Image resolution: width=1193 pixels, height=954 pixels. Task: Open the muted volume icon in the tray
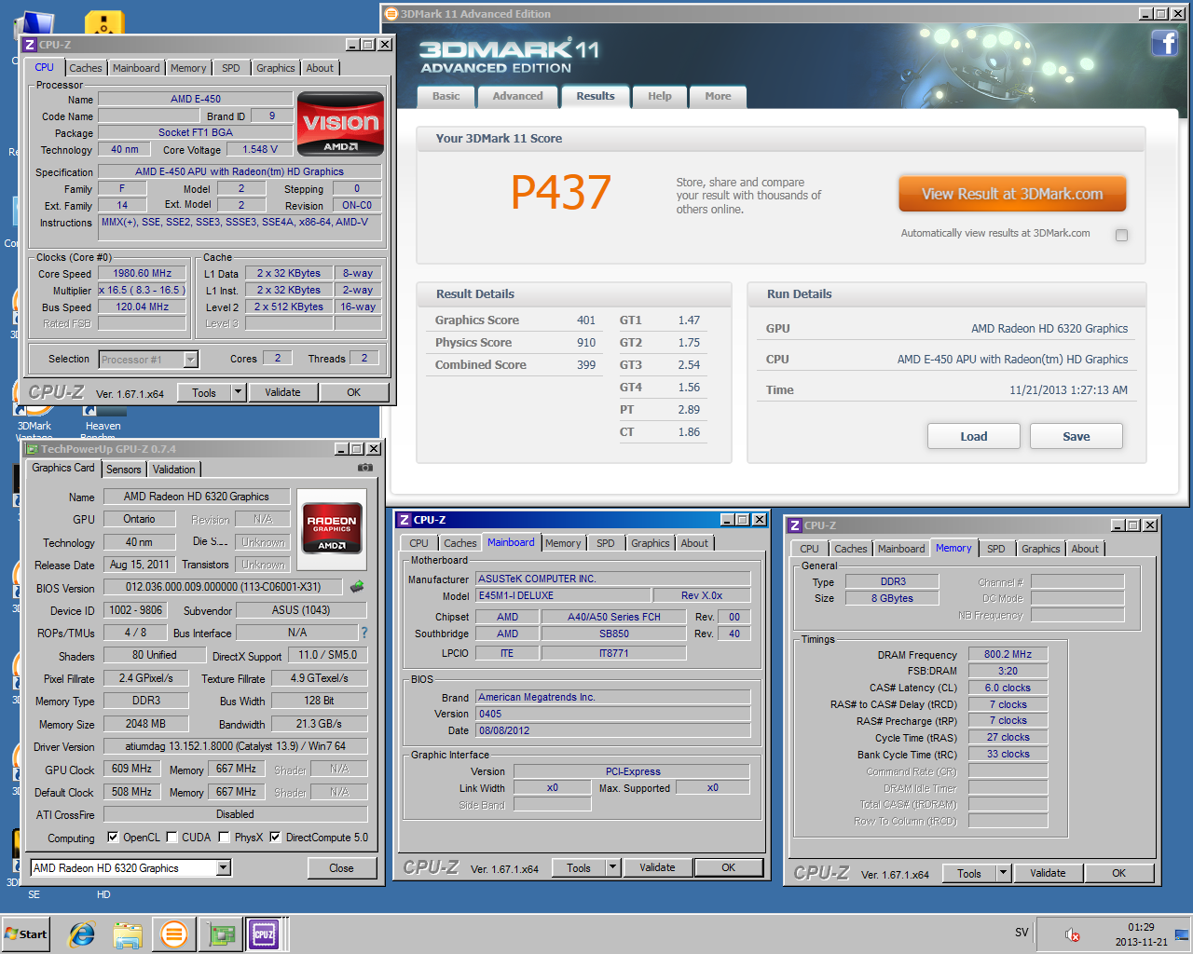pyautogui.click(x=1072, y=934)
